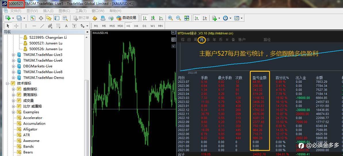Collapse the 技术指标 tree node

(x=7, y=83)
